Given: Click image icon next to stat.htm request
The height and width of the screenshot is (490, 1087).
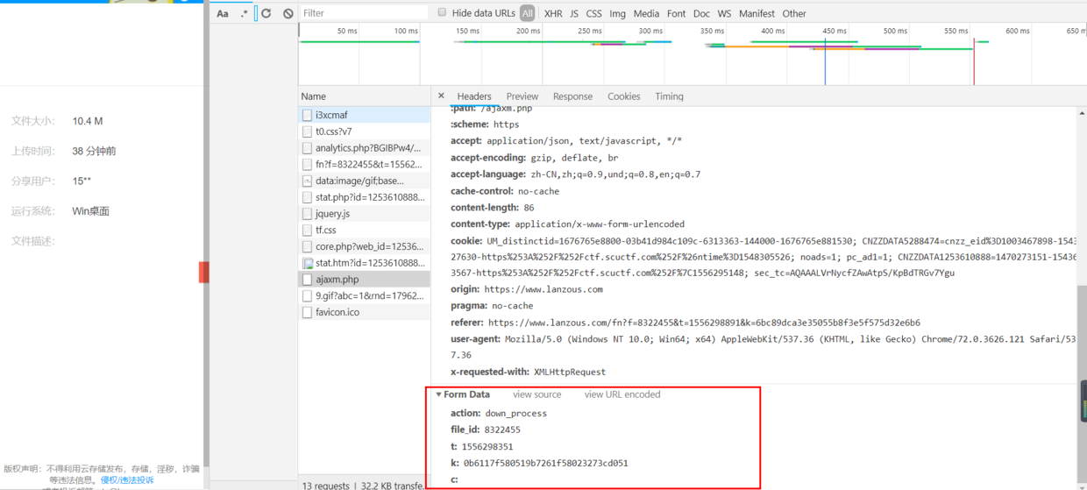Looking at the screenshot, I should pyautogui.click(x=307, y=263).
